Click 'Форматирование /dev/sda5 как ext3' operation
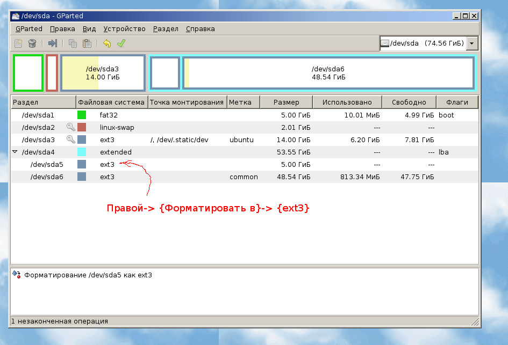508x345 pixels. click(x=88, y=275)
